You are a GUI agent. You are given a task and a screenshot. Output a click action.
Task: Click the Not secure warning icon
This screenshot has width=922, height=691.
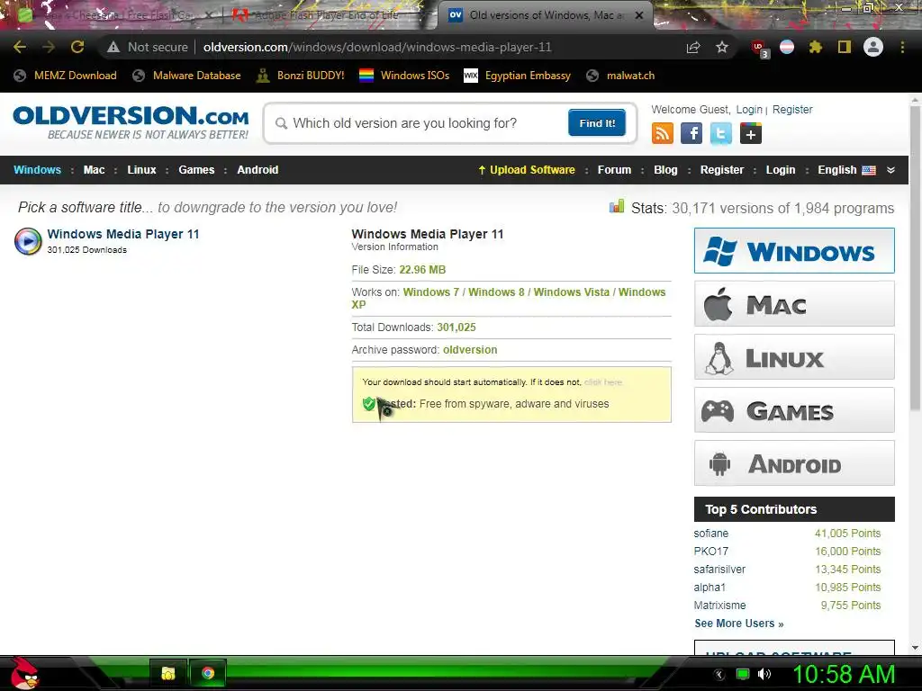[113, 47]
